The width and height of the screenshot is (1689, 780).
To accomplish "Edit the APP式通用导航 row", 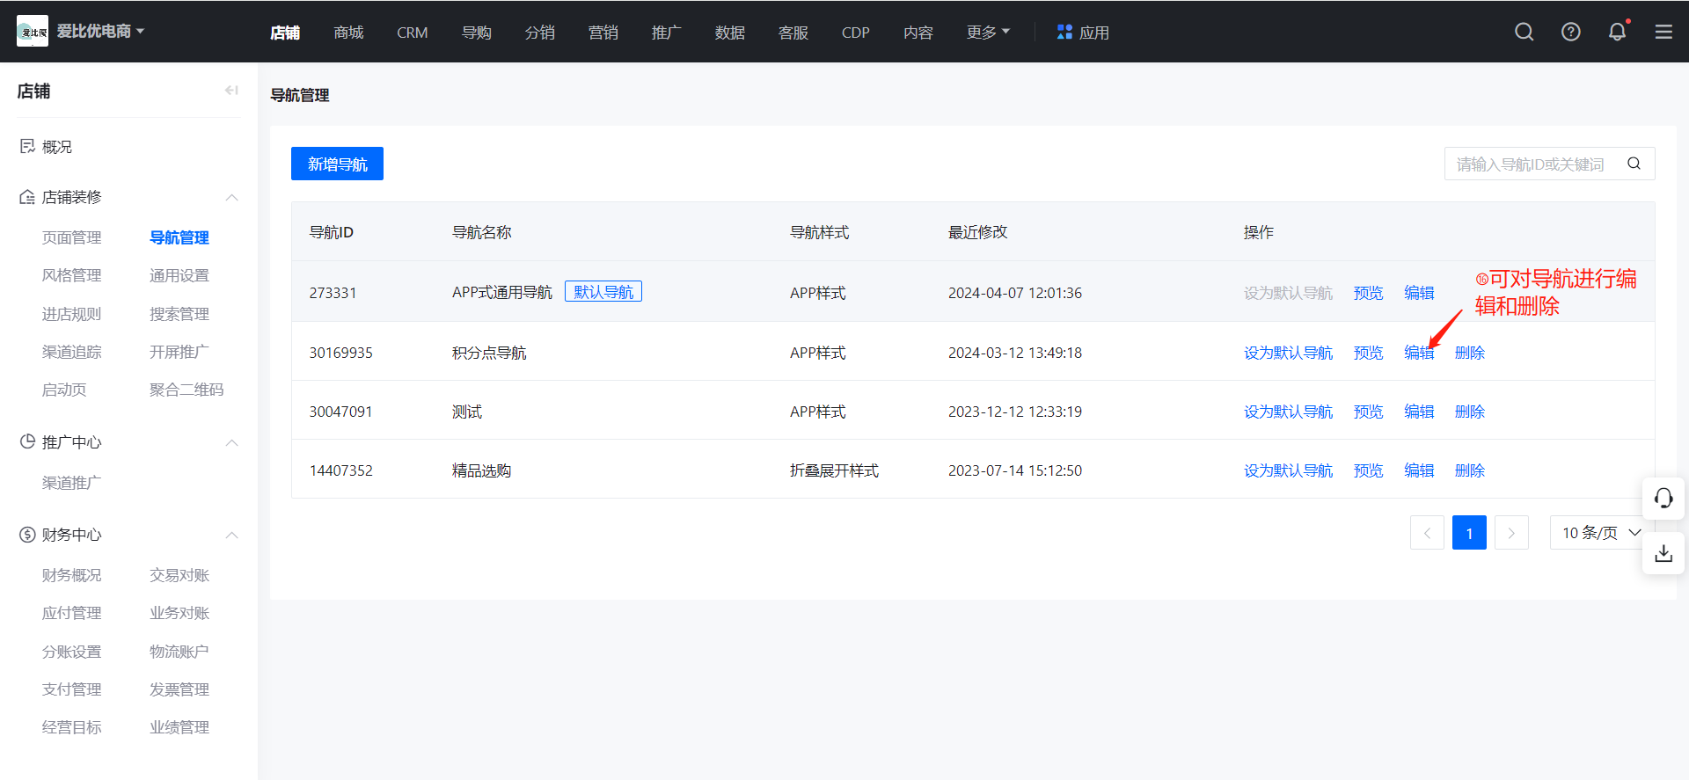I will coord(1419,293).
